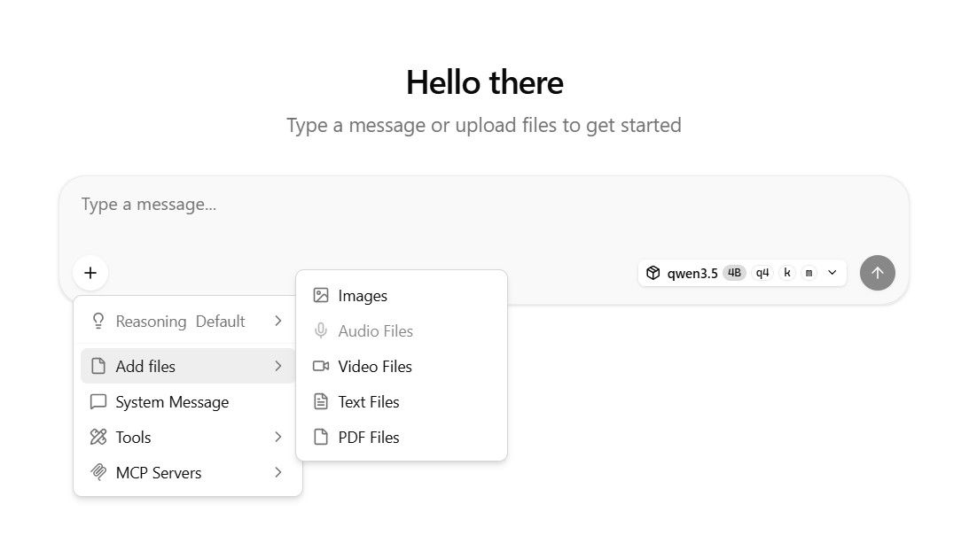Open the qwen3.5 model selector dropdown

pos(741,273)
